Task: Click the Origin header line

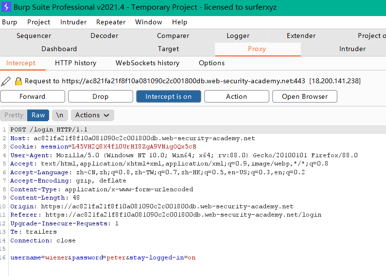Action: coord(152,206)
